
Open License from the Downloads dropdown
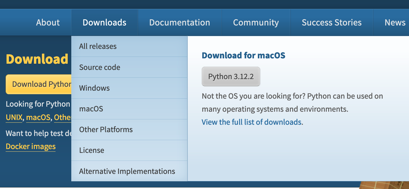point(129,150)
